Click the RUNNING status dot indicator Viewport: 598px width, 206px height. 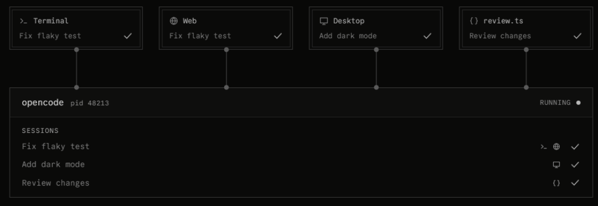(579, 102)
